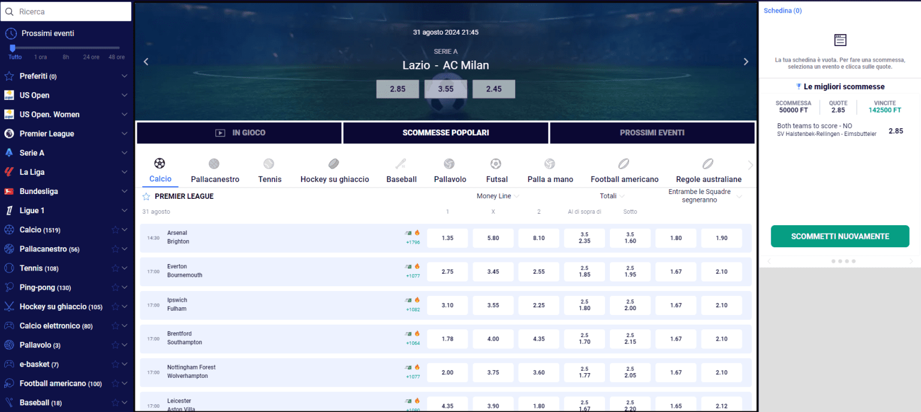Focus the Ricerca search field
Screen dimensions: 921x412
pos(67,11)
